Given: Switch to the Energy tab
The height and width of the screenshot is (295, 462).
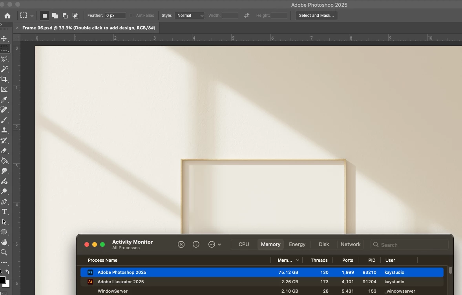Looking at the screenshot, I should pyautogui.click(x=297, y=244).
